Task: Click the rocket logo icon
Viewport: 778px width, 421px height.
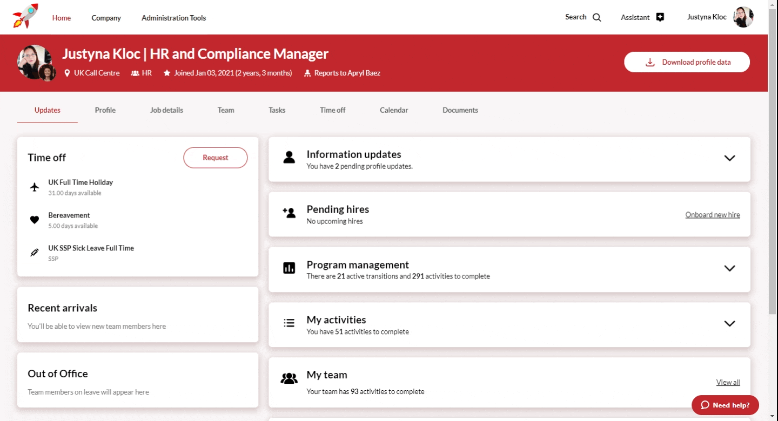Action: pyautogui.click(x=25, y=16)
